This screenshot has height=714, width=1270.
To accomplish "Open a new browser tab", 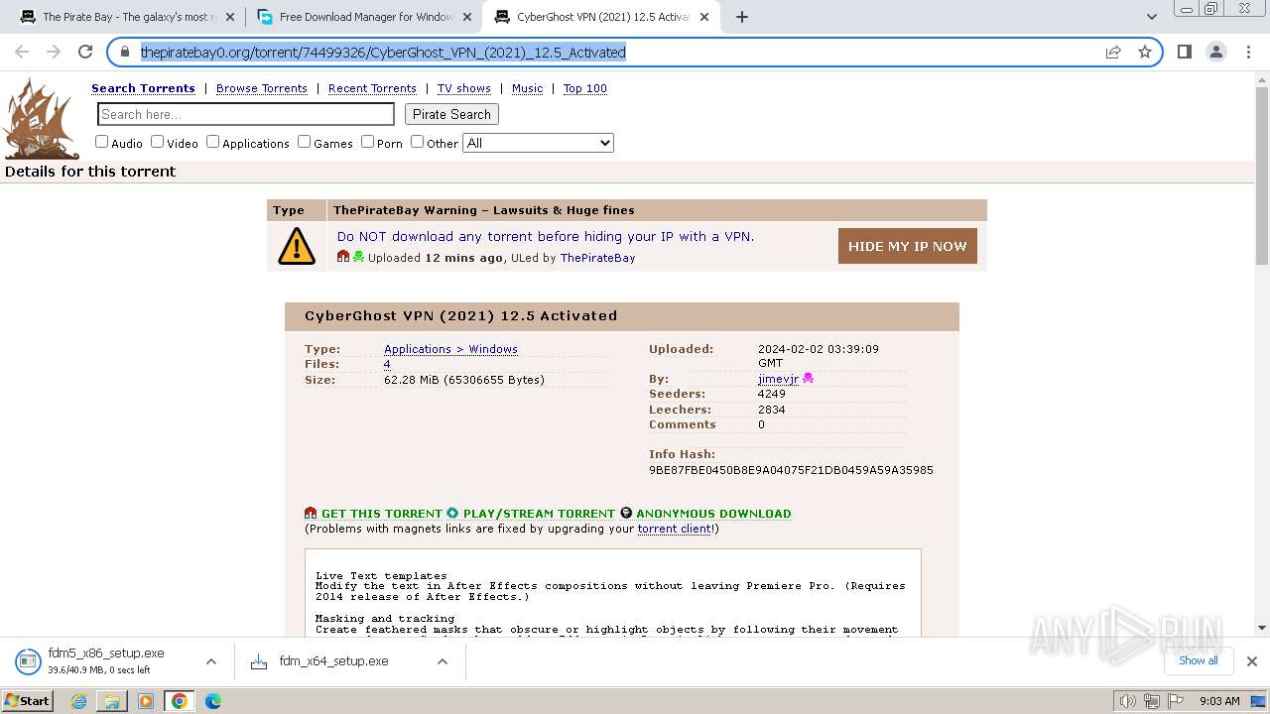I will (x=741, y=17).
